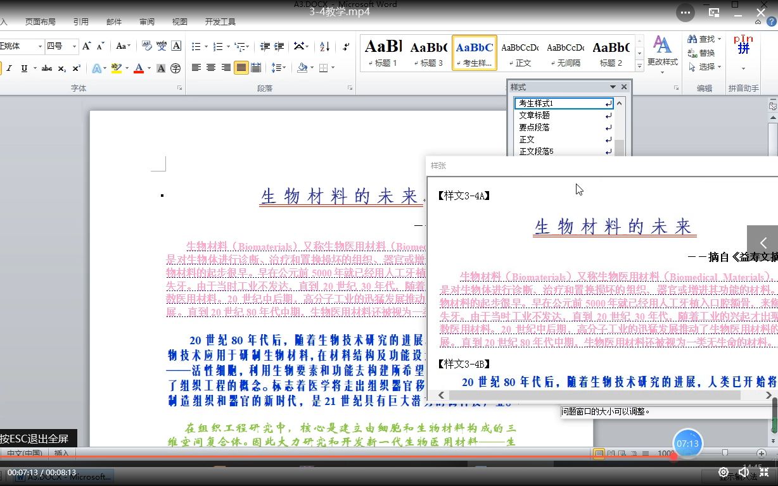Toggle center paragraph alignment
The width and height of the screenshot is (778, 486).
211,68
